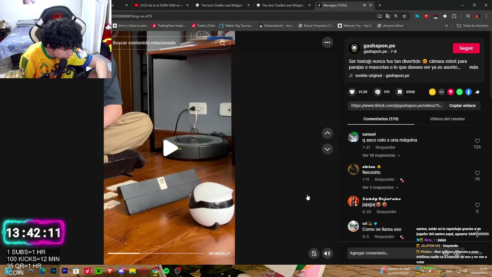Open Discord from the taskbar
This screenshot has height=277, width=492.
pyautogui.click(x=121, y=271)
